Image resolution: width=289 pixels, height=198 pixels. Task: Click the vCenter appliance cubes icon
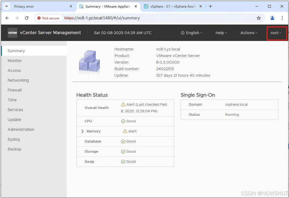coord(89,61)
